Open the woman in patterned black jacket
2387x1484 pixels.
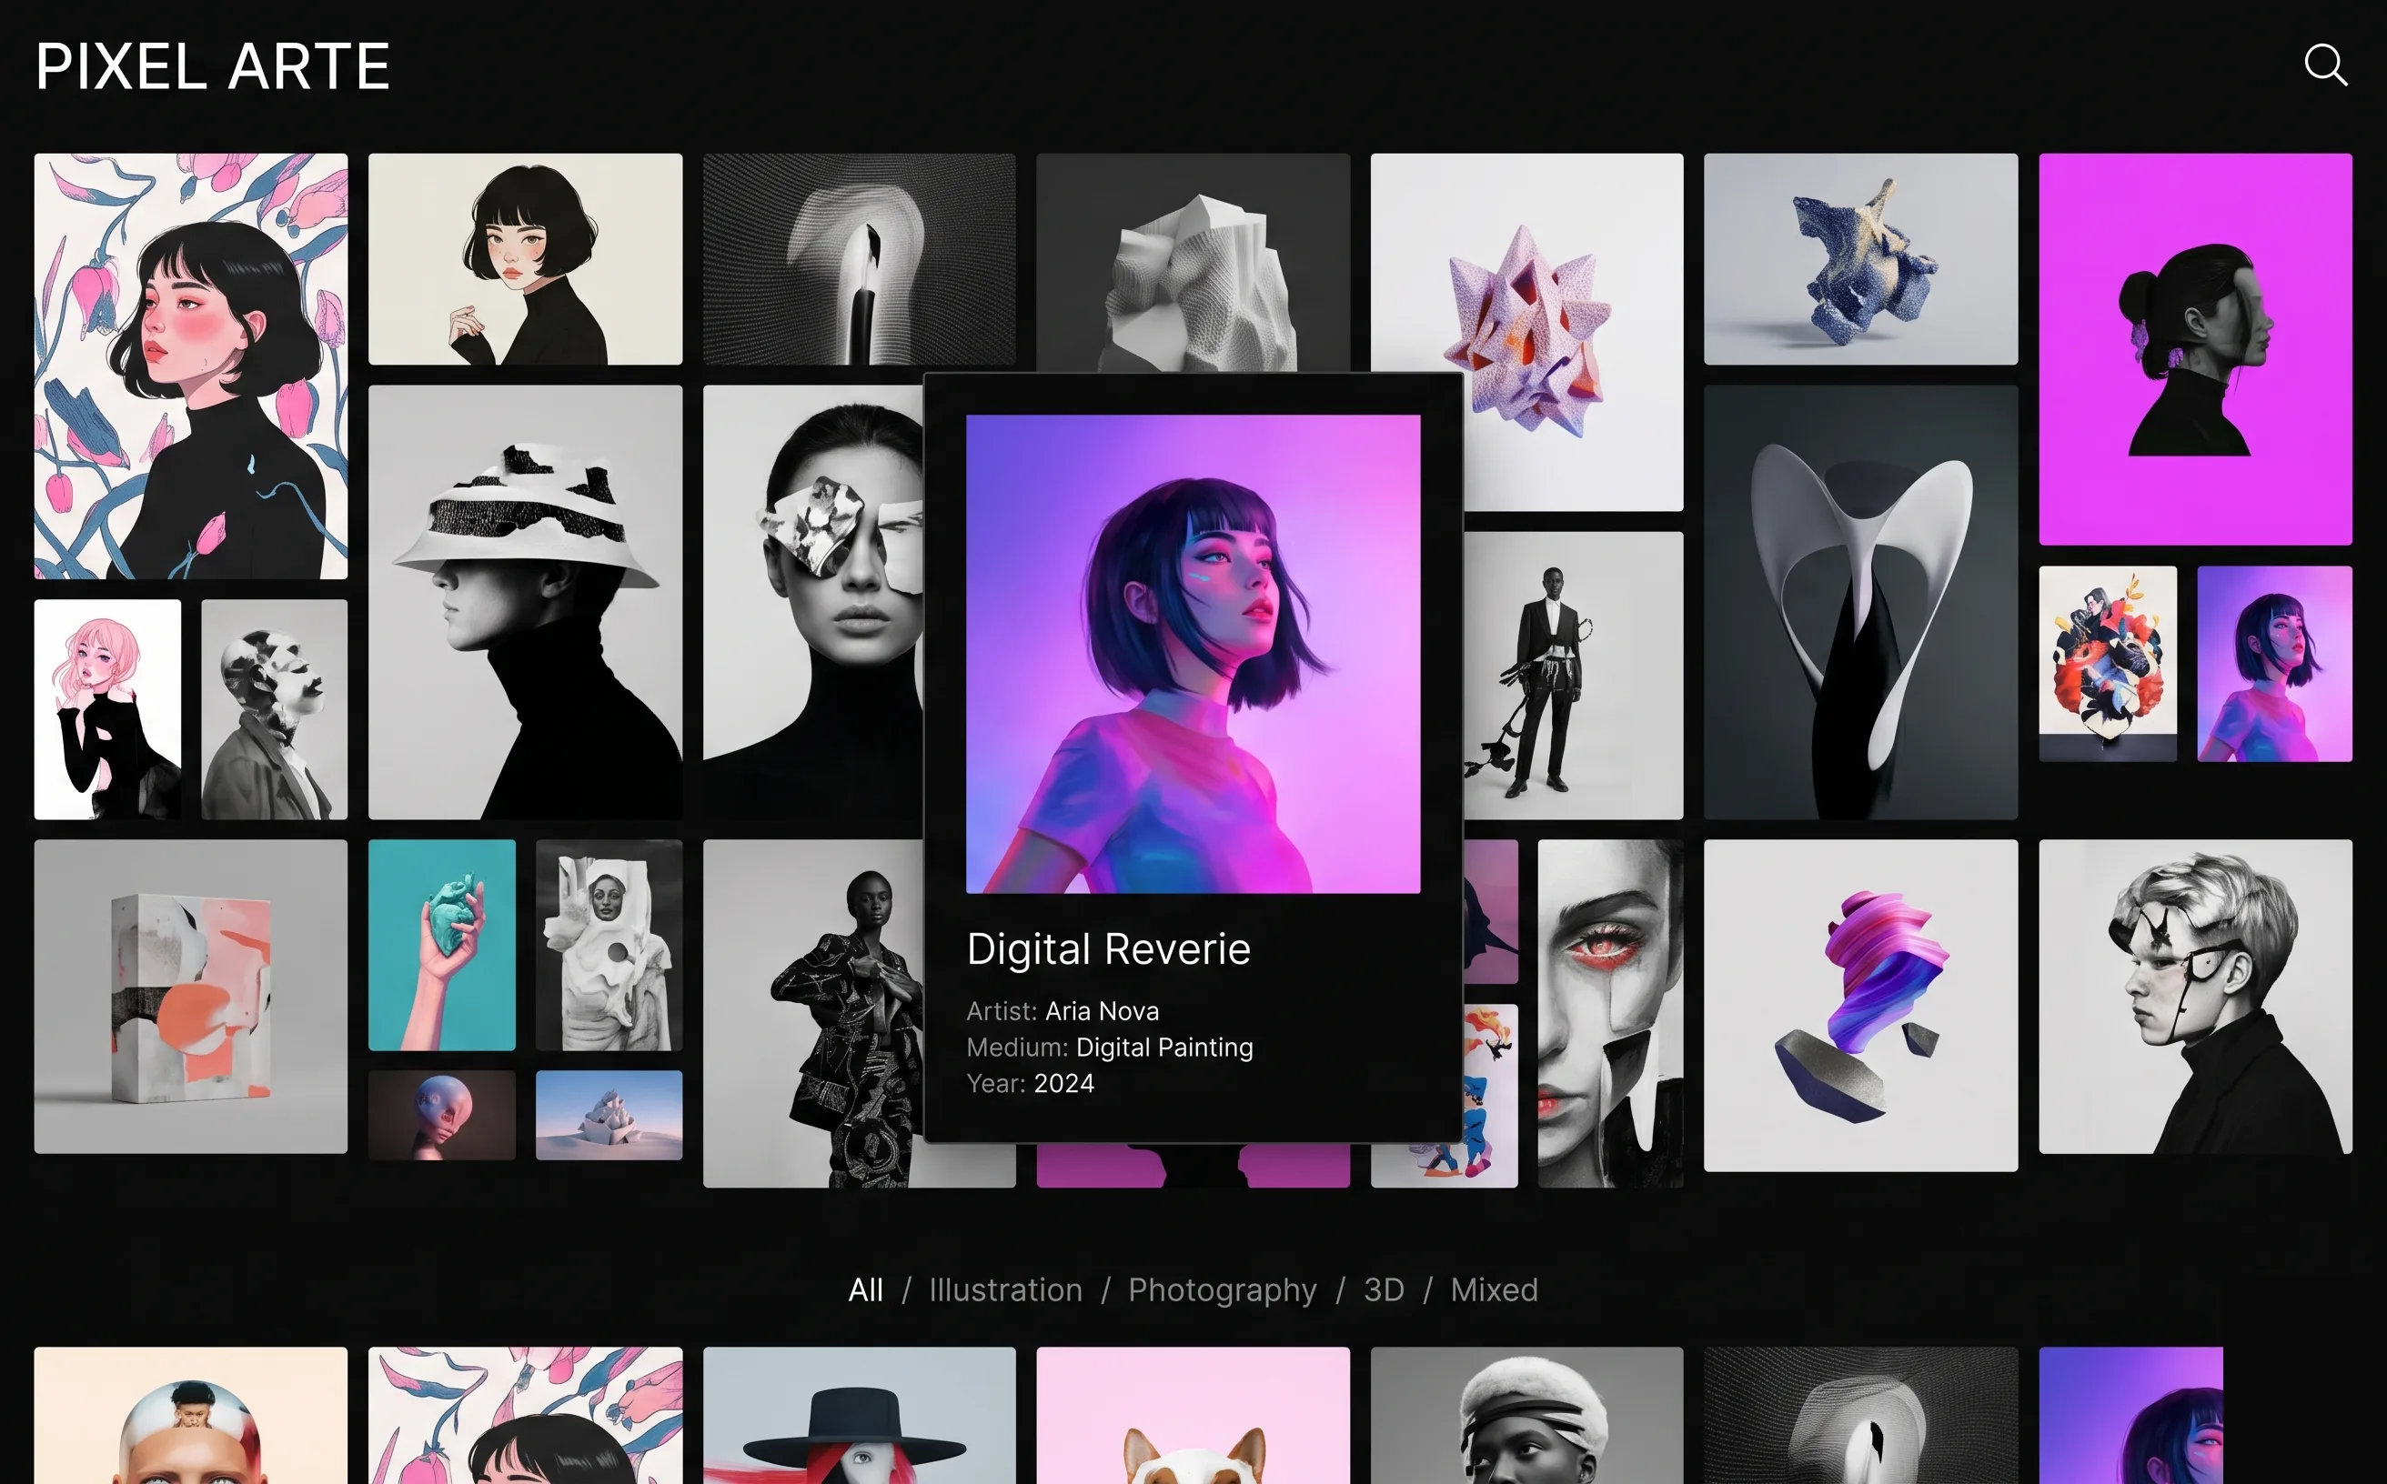pyautogui.click(x=813, y=1014)
